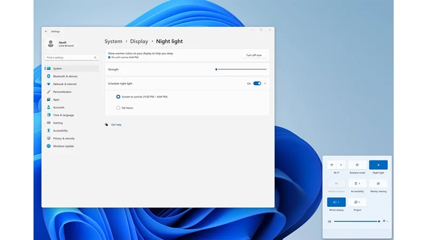Go back using the Settings back arrow
The height and width of the screenshot is (240, 427).
tap(46, 31)
